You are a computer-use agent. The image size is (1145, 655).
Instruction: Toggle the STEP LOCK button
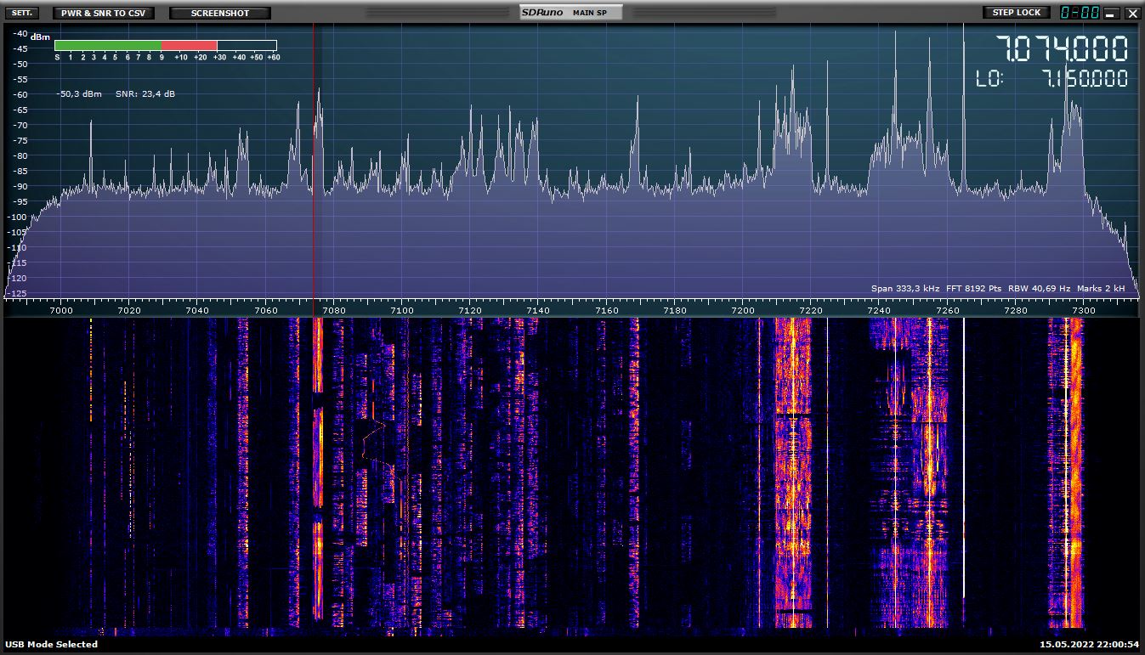[x=1017, y=13]
